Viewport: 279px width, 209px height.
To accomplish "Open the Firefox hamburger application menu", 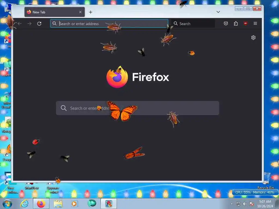I will (255, 23).
